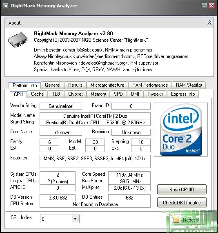
Task: Click Check DB Updates button
Action: pos(182,202)
